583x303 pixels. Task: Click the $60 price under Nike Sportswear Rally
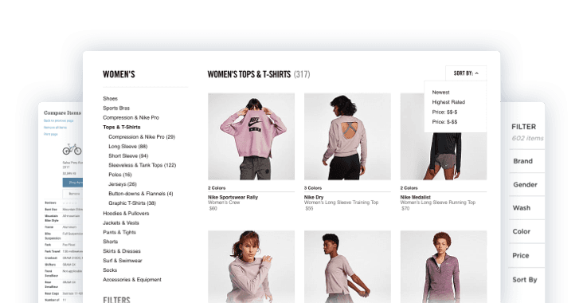[213, 209]
